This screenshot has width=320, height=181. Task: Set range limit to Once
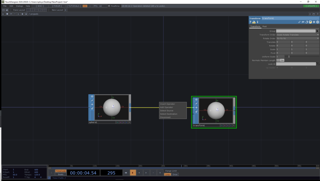[x=175, y=174]
